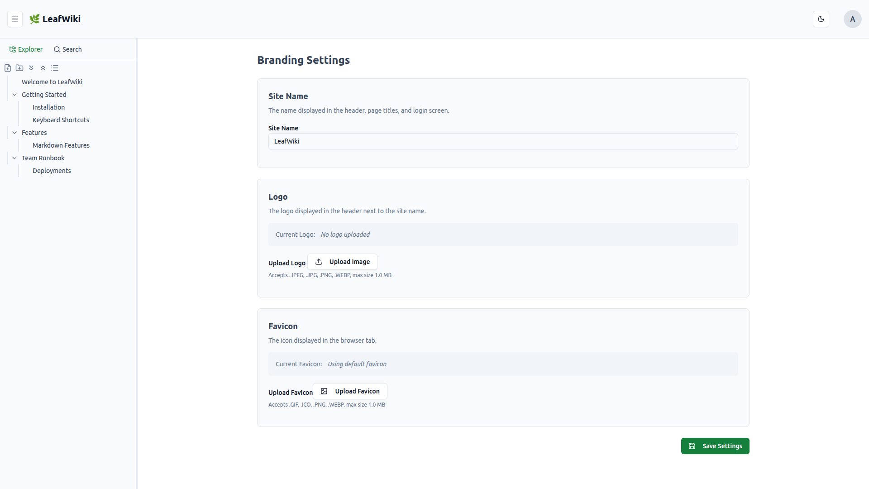This screenshot has width=869, height=489.
Task: Open the Team Runbook page
Action: pyautogui.click(x=43, y=158)
